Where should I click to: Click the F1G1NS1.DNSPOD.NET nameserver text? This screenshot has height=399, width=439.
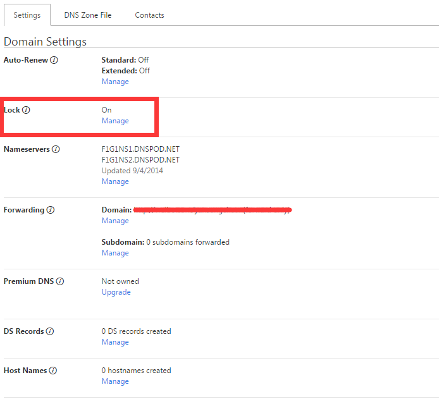coord(140,149)
